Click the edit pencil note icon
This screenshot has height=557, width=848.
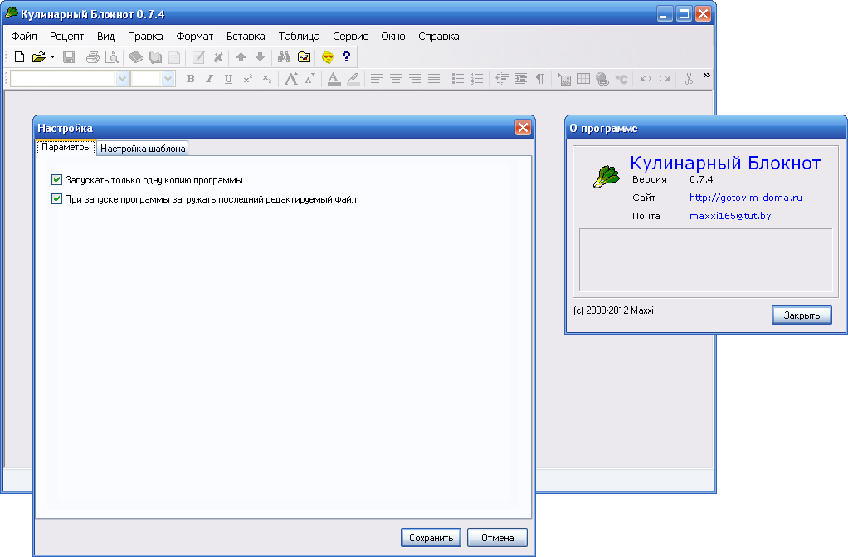click(198, 56)
